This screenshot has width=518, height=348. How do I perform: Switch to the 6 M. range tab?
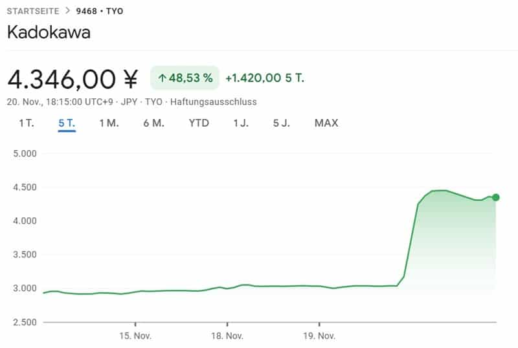pos(154,123)
